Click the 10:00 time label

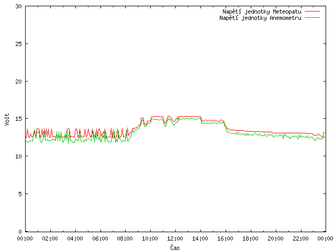click(150, 238)
